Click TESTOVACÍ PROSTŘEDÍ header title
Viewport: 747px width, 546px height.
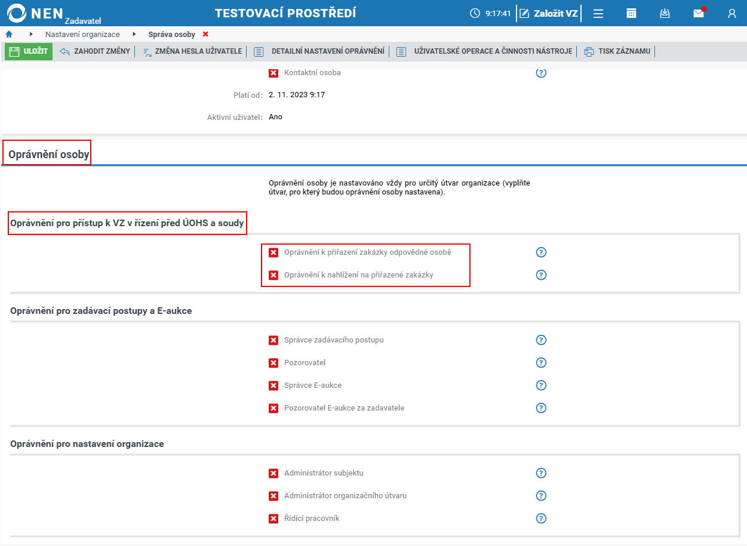[285, 13]
